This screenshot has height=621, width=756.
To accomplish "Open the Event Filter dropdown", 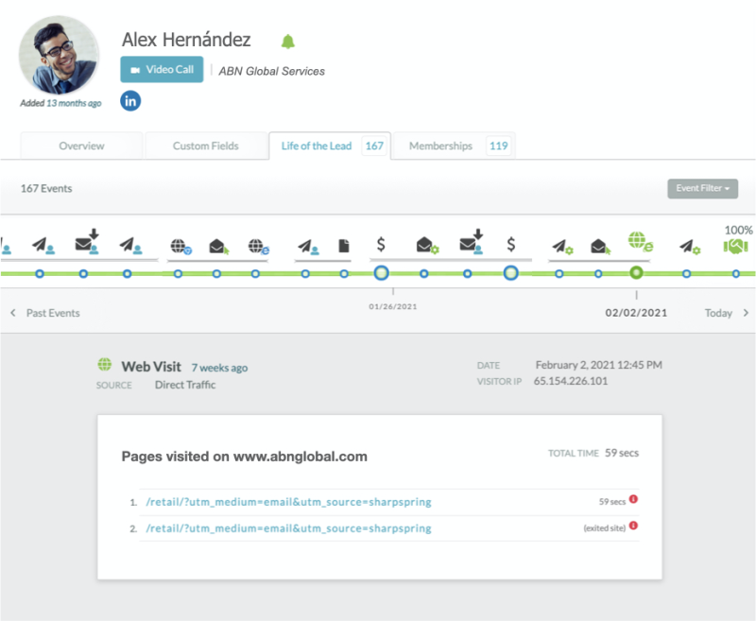I will (702, 188).
